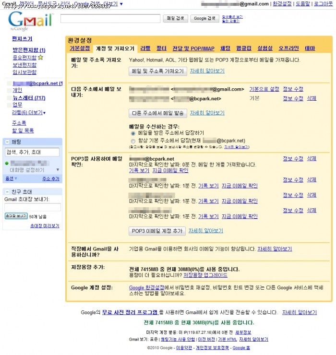The width and height of the screenshot is (336, 355).
Task: Click the green online status dot in chat
Action: click(x=7, y=163)
